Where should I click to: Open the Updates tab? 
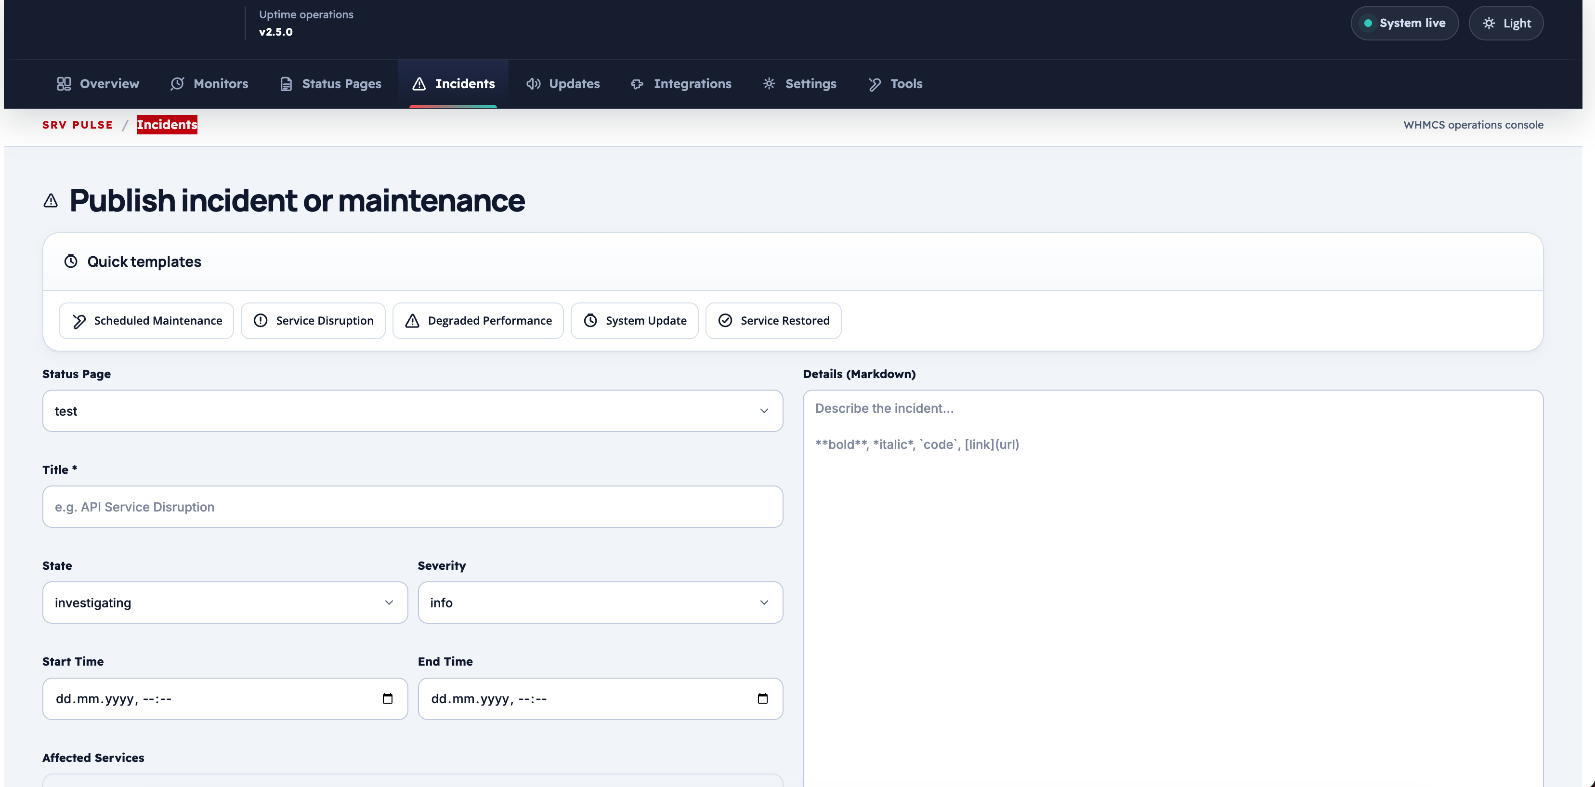point(563,84)
